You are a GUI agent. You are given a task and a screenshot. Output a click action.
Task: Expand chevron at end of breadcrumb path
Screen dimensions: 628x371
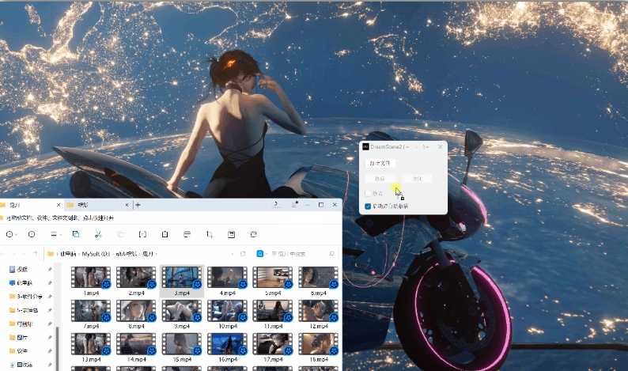coord(156,254)
